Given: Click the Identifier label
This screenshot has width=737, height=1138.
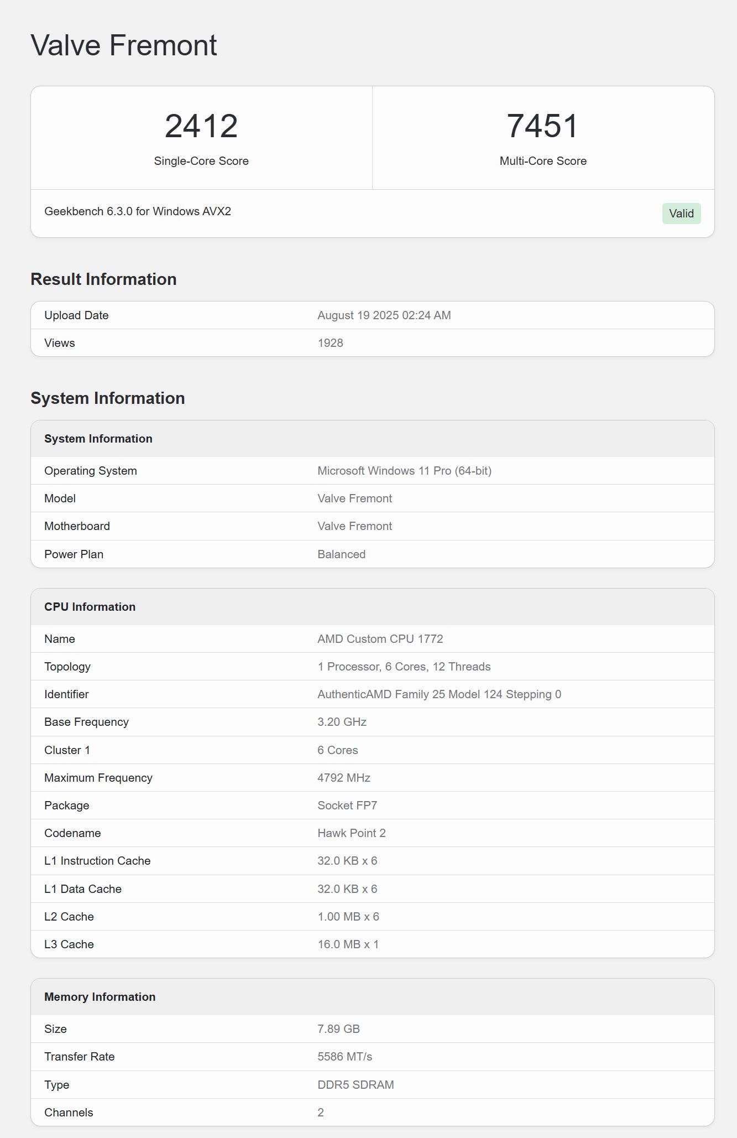Looking at the screenshot, I should click(x=66, y=694).
